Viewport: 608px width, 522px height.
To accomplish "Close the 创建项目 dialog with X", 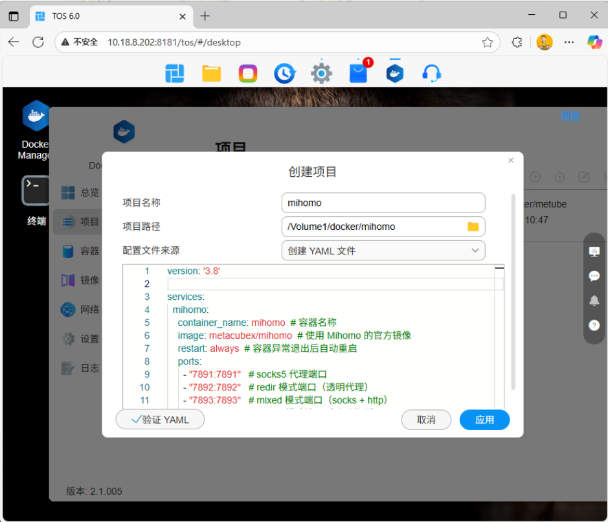I will click(511, 160).
